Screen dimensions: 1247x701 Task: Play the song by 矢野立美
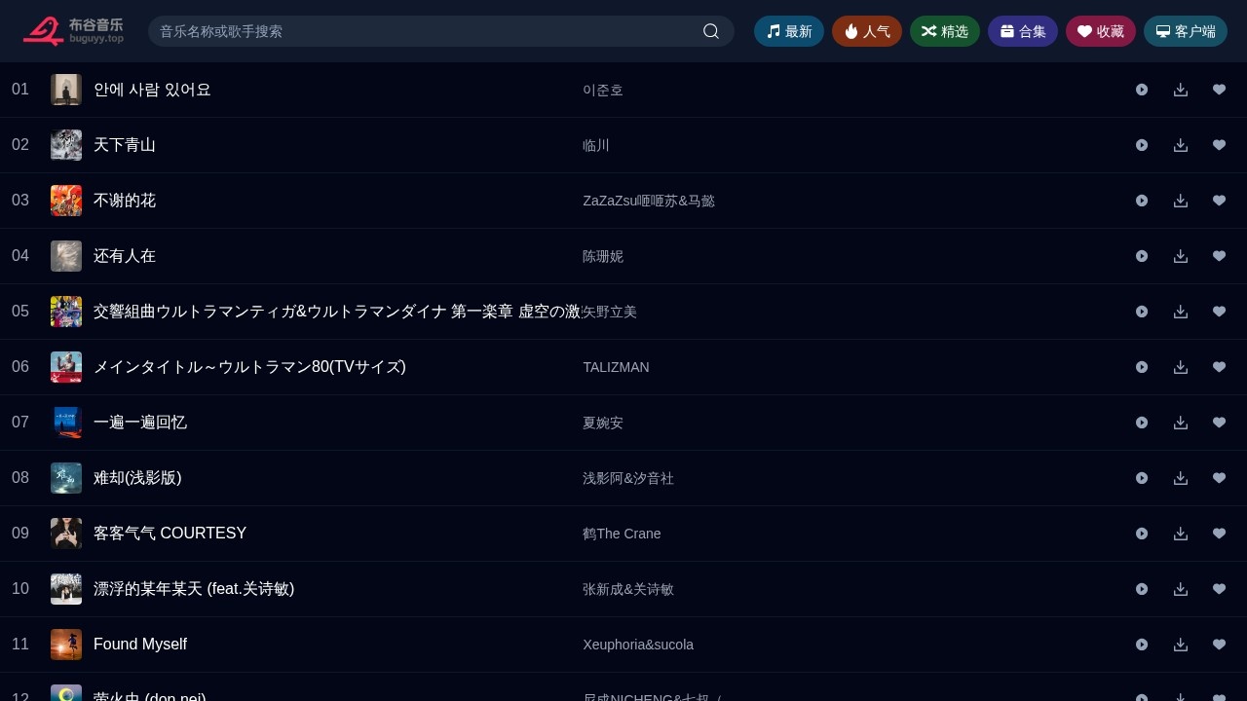(x=1142, y=312)
